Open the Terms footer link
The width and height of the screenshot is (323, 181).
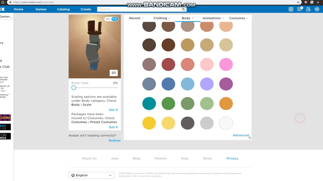tap(207, 158)
